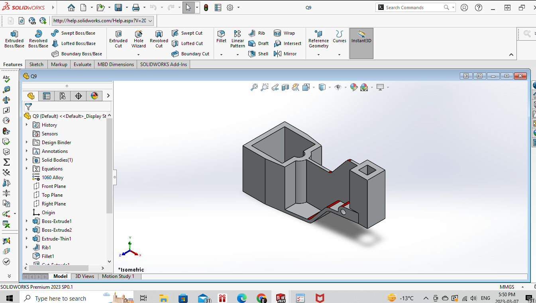The height and width of the screenshot is (303, 536).
Task: Switch to the Sketch tab
Action: pos(36,64)
